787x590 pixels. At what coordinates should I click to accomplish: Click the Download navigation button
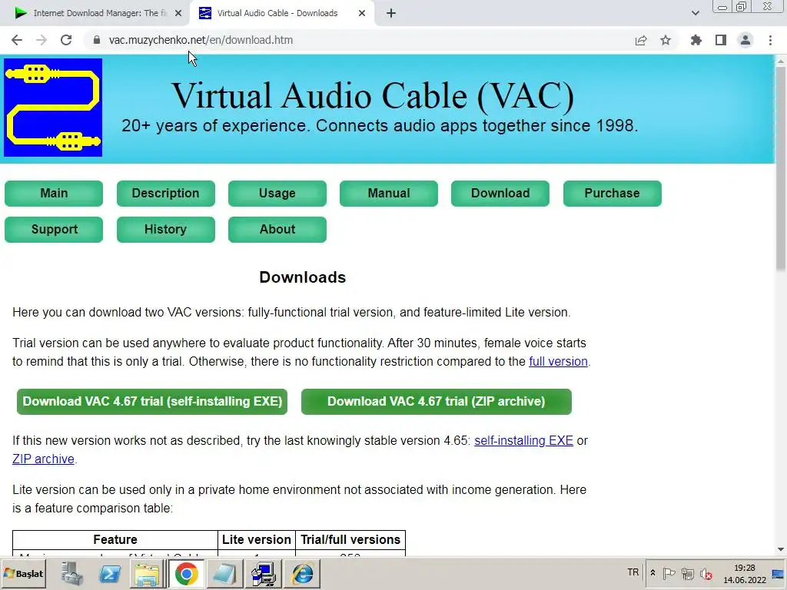500,193
